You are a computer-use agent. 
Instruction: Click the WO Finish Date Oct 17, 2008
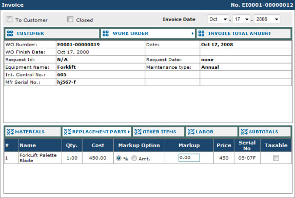pos(73,52)
